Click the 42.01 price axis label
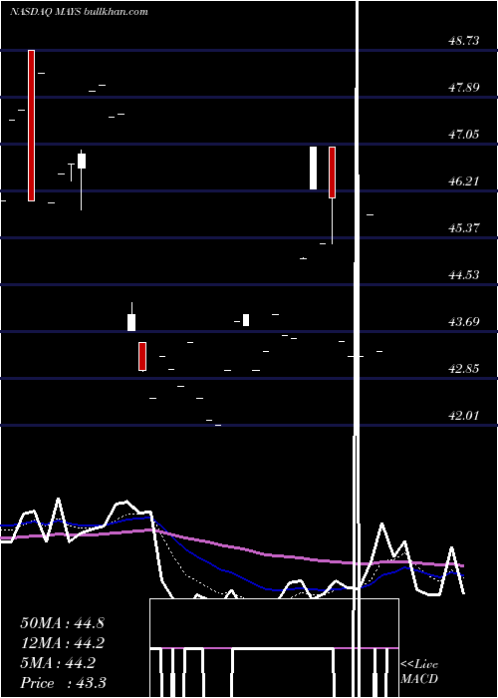Screen dimensions: 498x698 (x=464, y=416)
